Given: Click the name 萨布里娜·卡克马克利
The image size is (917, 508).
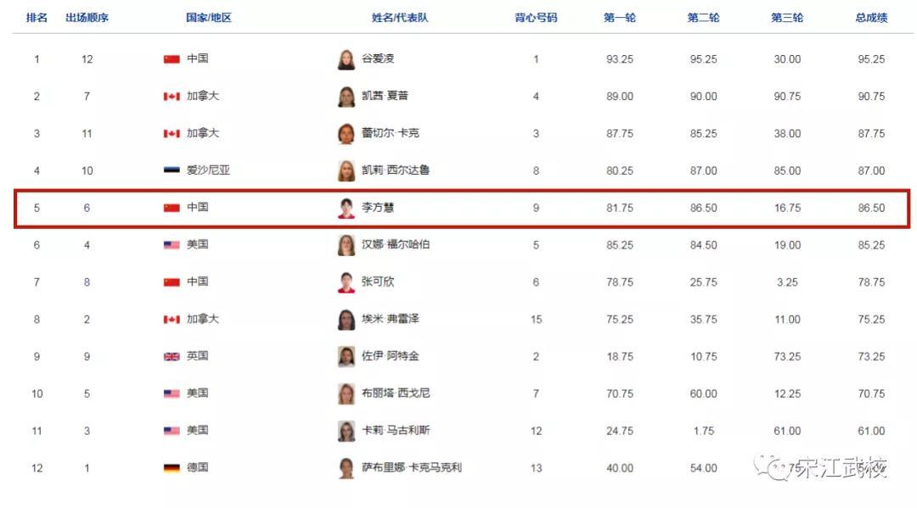Looking at the screenshot, I should click(x=412, y=467).
